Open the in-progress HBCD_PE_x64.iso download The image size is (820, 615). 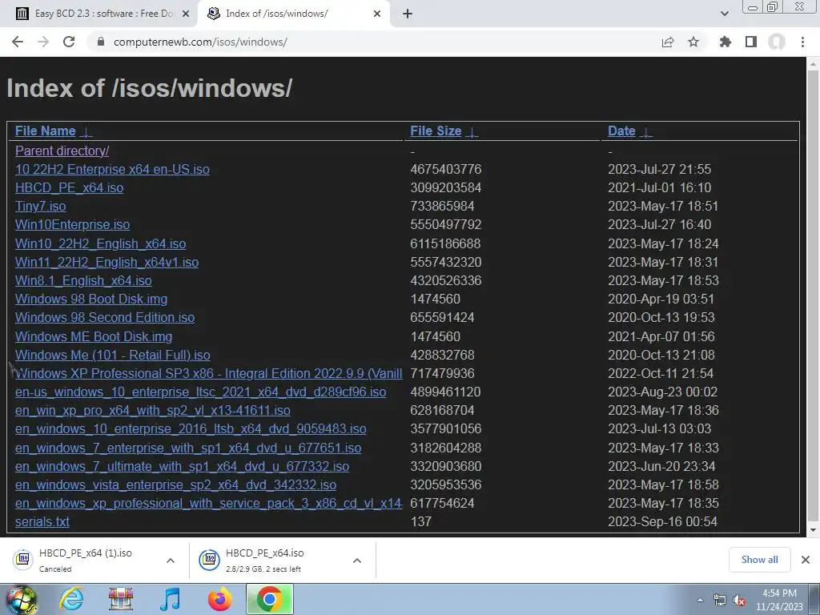pyautogui.click(x=271, y=560)
